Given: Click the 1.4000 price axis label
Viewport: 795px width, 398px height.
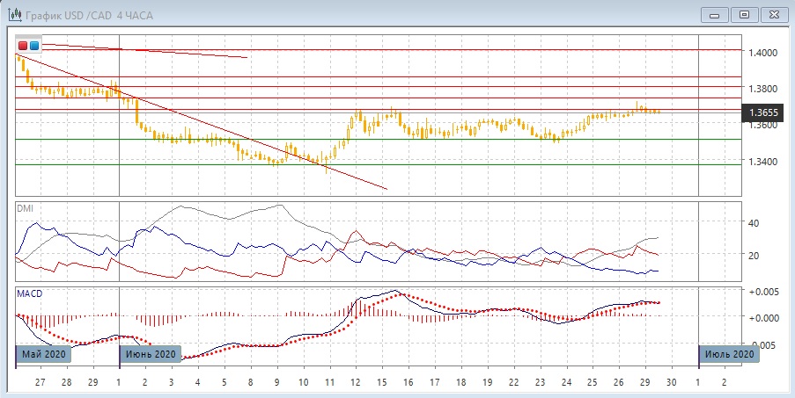Looking at the screenshot, I should coord(762,53).
